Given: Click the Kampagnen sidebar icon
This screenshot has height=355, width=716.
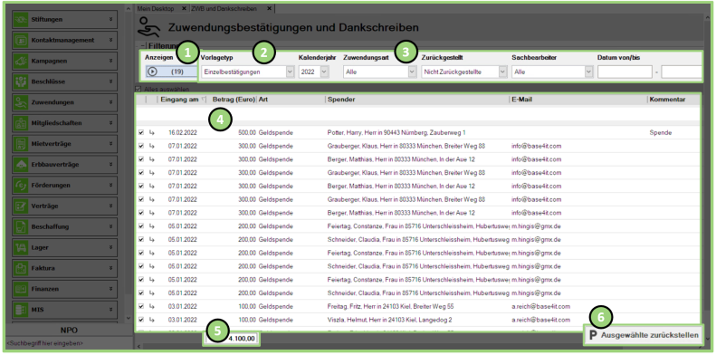Looking at the screenshot, I should point(21,61).
